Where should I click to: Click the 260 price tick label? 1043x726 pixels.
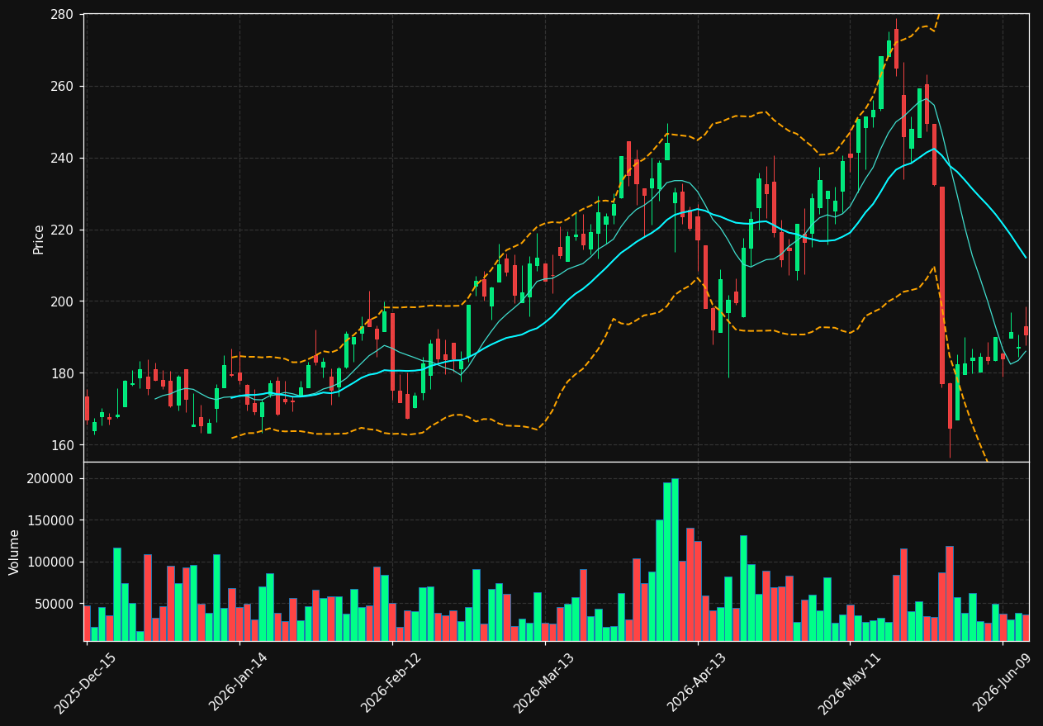(63, 87)
